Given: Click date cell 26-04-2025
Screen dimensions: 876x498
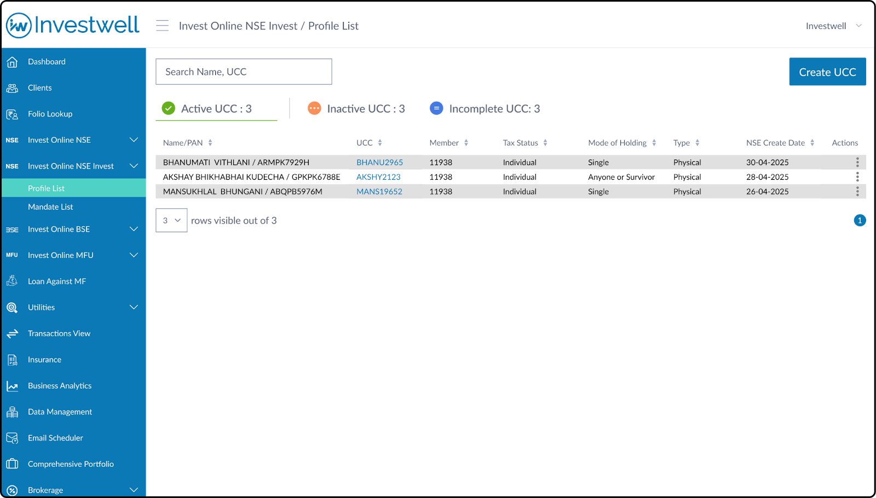Looking at the screenshot, I should coord(767,191).
